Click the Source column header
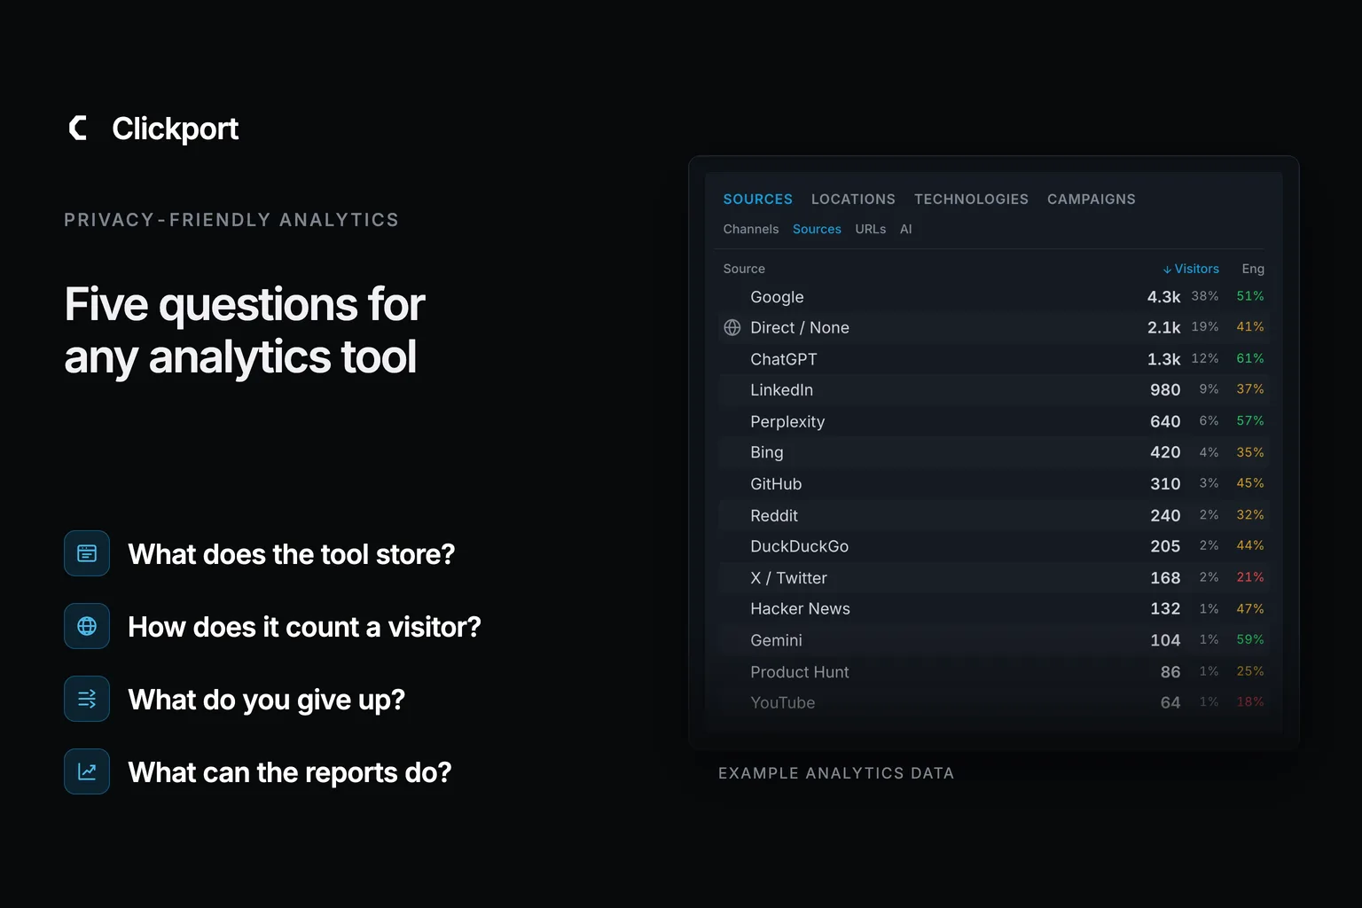The image size is (1362, 908). 744,269
